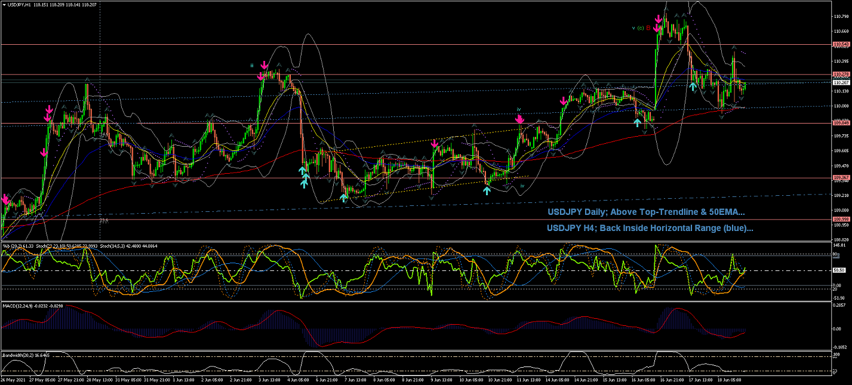Click the 'MACD(12,24,9)' indicator label
This screenshot has height=385, width=852.
(16, 306)
